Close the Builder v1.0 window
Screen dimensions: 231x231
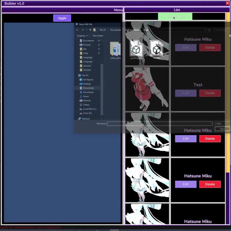point(228,3)
